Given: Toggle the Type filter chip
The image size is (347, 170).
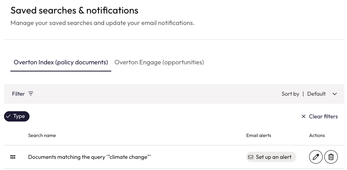Looking at the screenshot, I should coord(17,116).
